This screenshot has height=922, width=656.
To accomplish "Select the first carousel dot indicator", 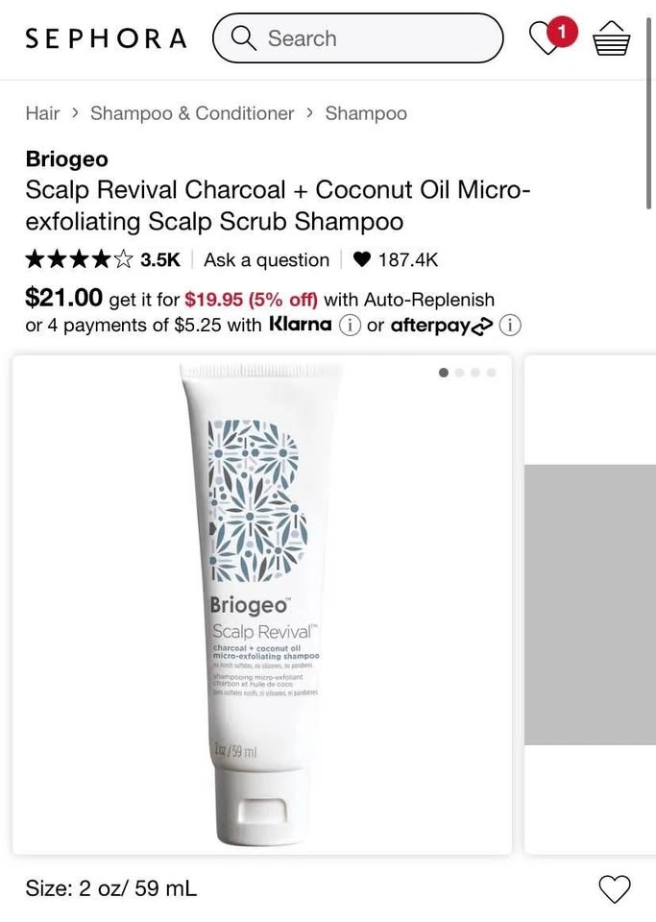I will [444, 373].
